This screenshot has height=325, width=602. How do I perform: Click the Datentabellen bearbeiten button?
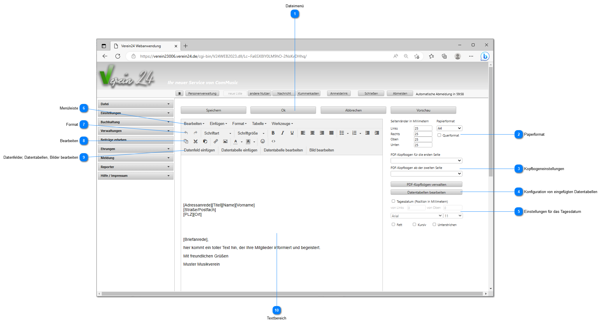click(426, 192)
